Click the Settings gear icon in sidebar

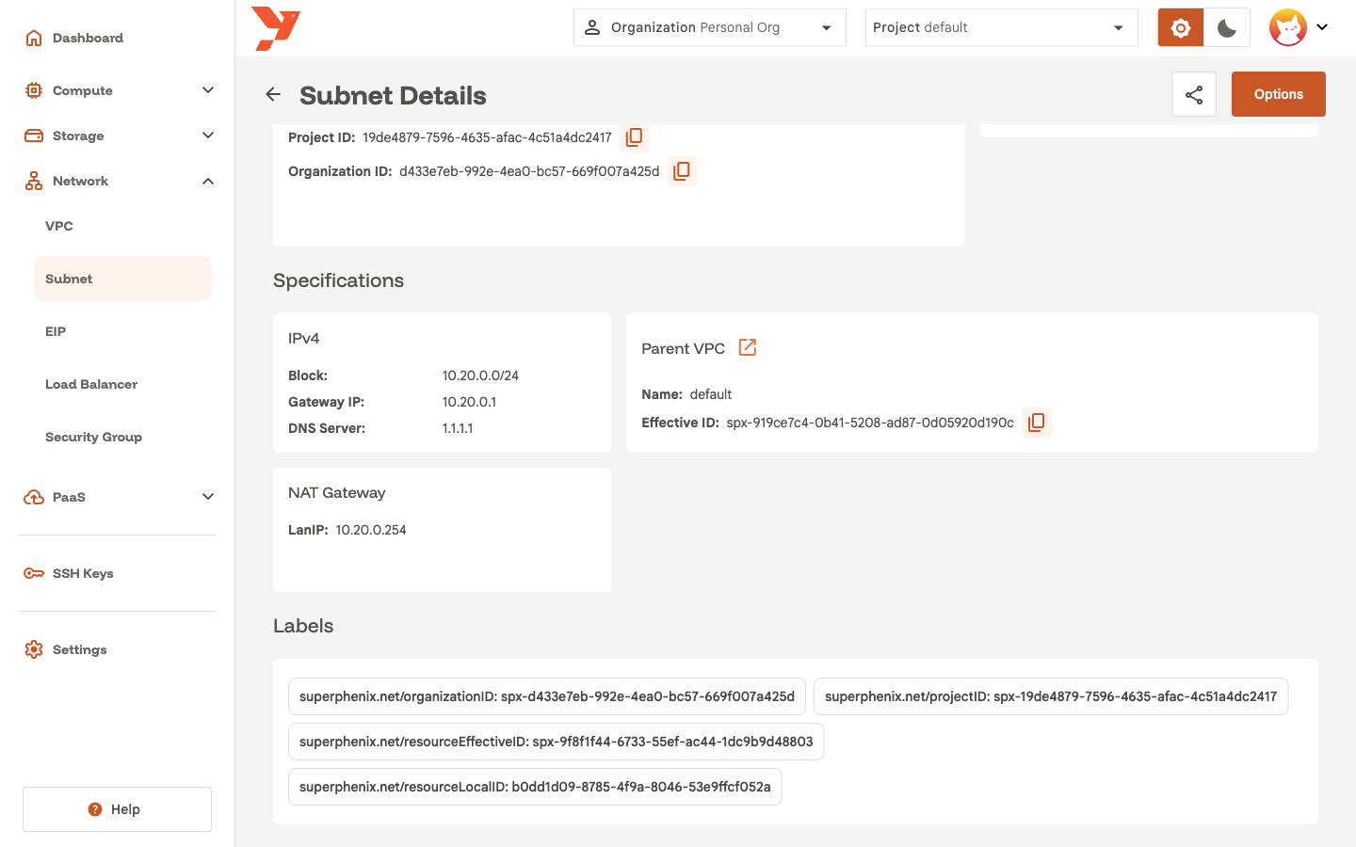[x=34, y=649]
